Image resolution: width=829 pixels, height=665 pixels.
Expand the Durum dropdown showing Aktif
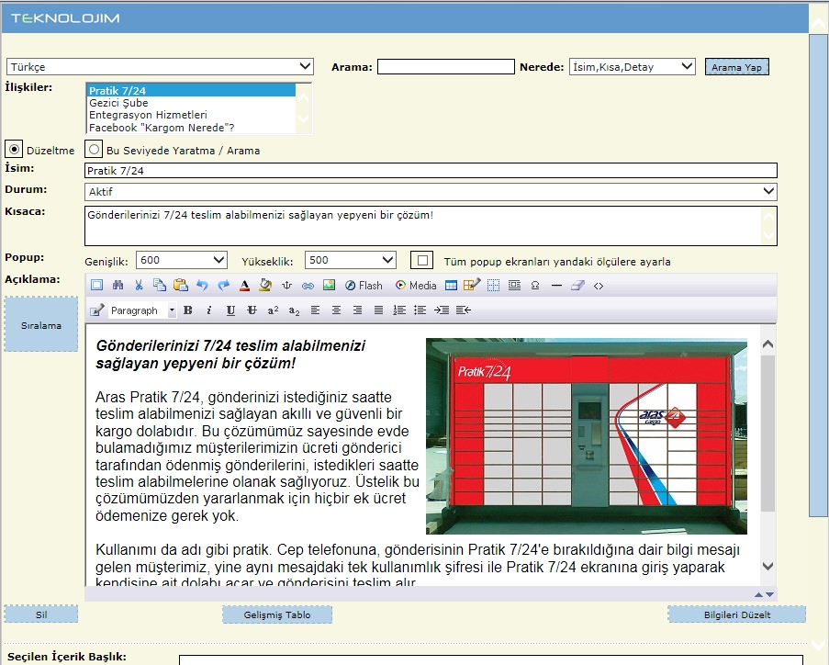(x=431, y=192)
